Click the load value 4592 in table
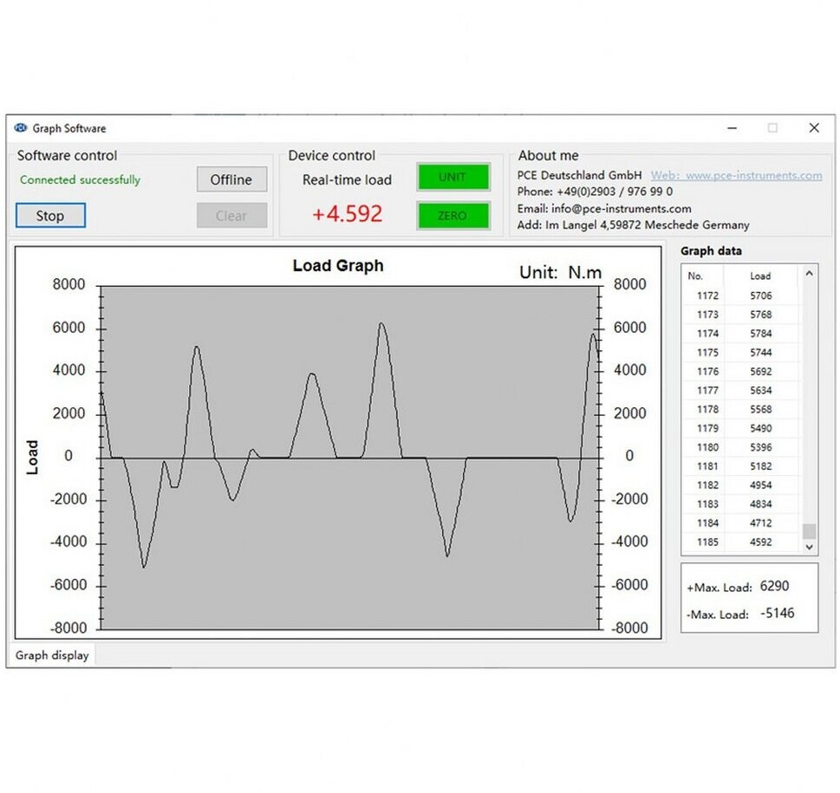 (x=761, y=542)
